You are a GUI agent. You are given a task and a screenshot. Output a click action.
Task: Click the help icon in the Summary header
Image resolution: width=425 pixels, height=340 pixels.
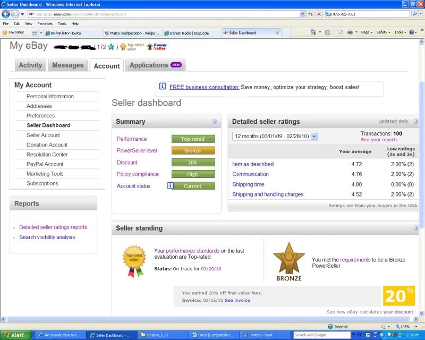(x=215, y=122)
